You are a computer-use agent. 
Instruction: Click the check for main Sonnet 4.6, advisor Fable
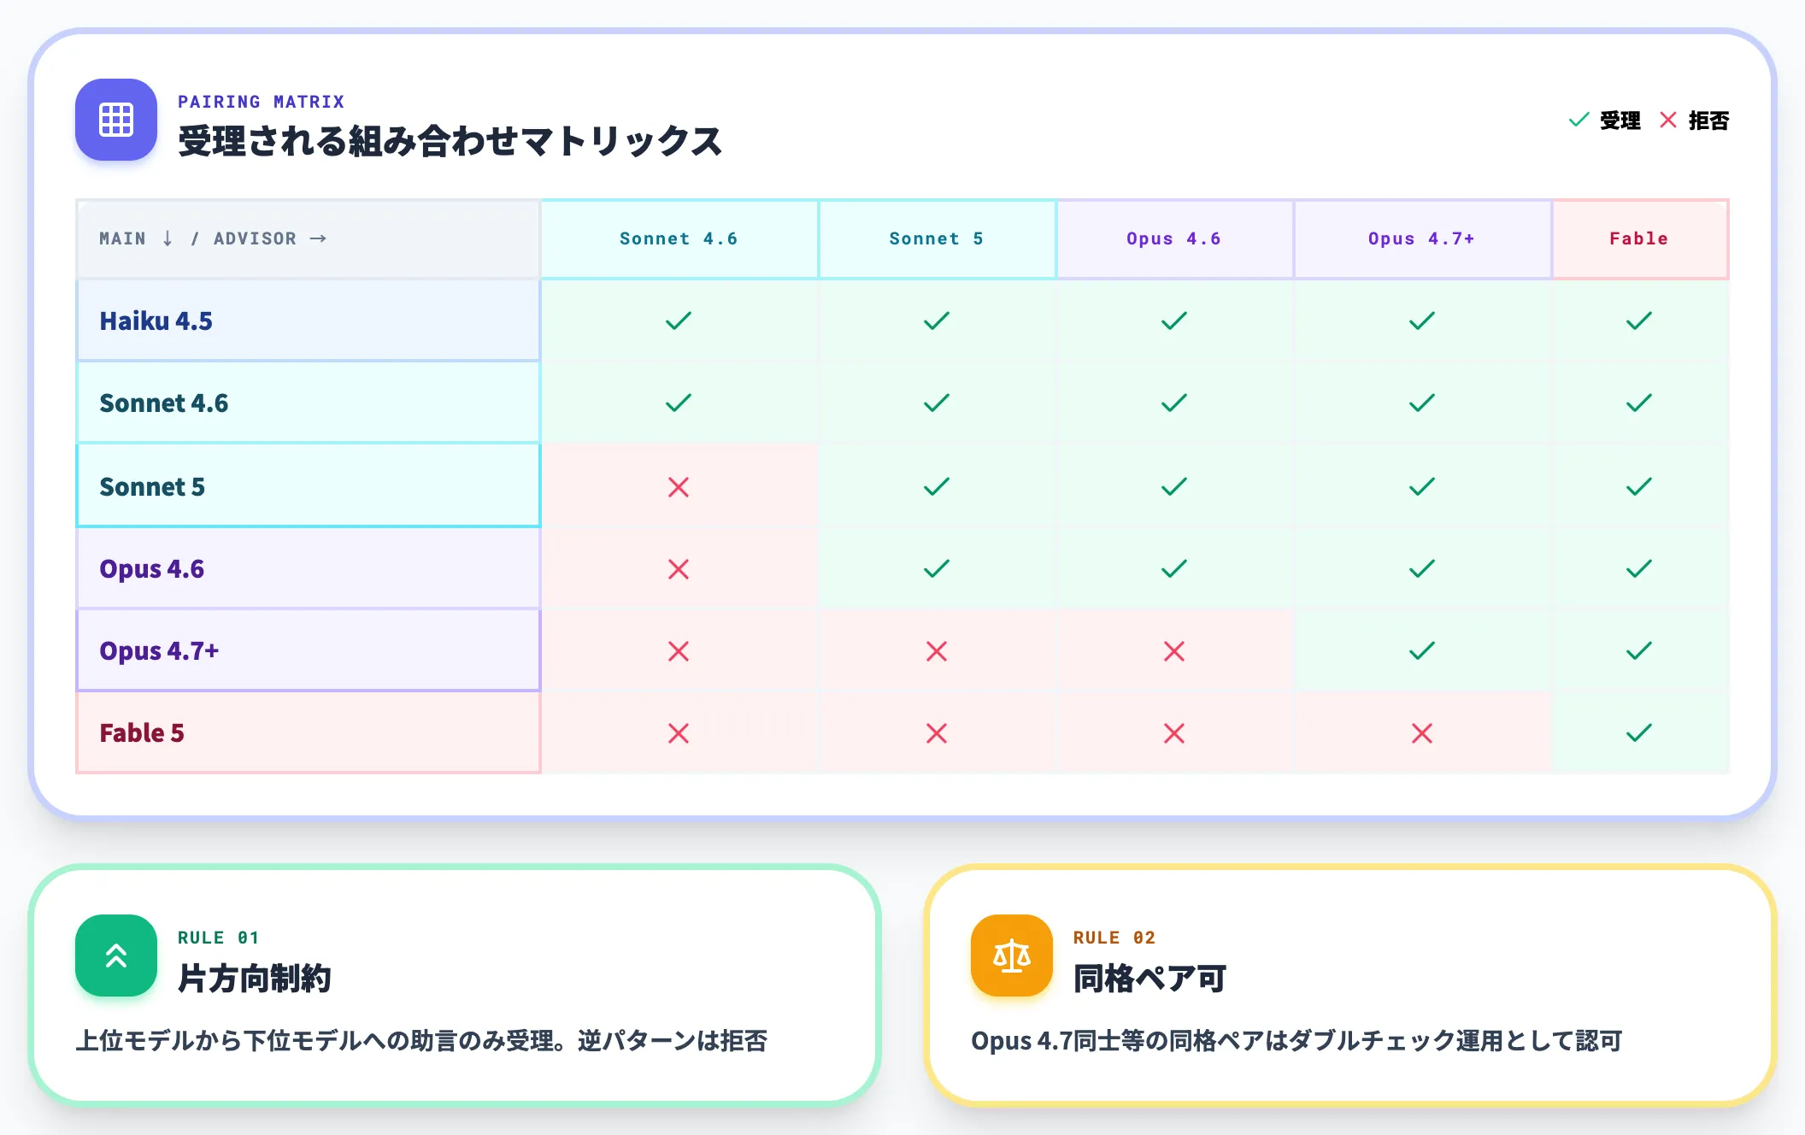click(x=1639, y=403)
